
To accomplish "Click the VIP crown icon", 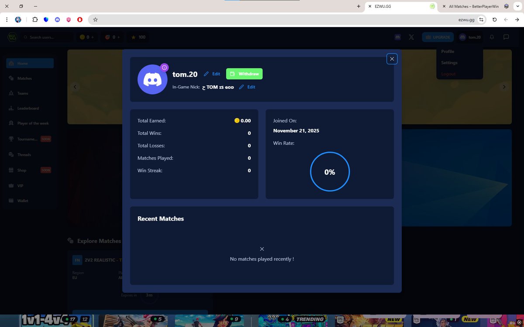I will tap(11, 186).
